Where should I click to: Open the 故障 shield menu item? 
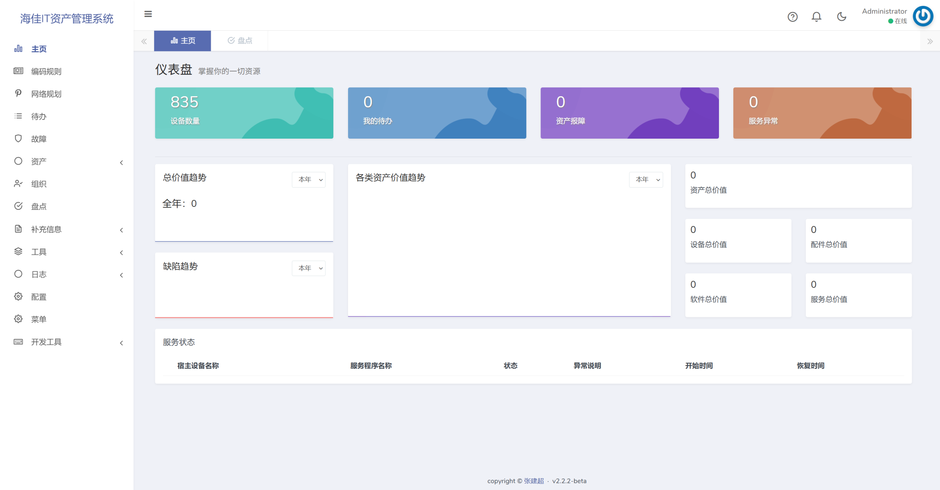tap(67, 139)
